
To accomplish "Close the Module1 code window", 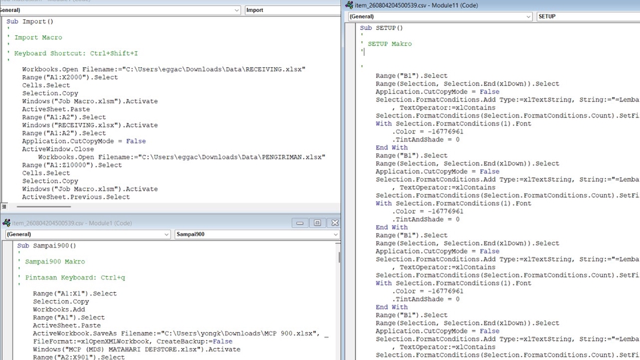I will [335, 223].
